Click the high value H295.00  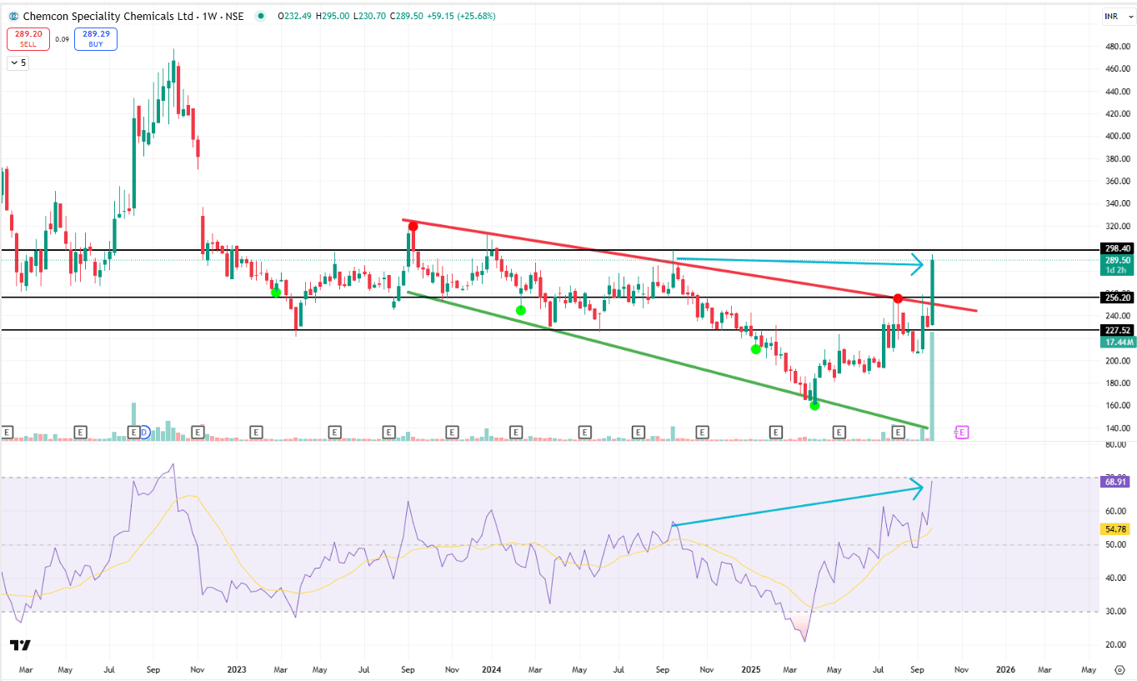(332, 16)
